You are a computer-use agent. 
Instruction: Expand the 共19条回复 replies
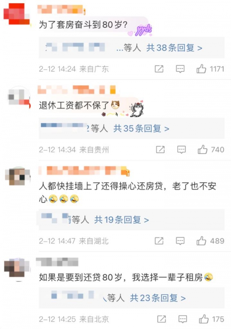point(122,220)
